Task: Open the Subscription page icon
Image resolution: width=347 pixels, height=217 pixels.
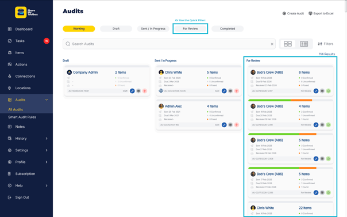Action: coord(10,174)
